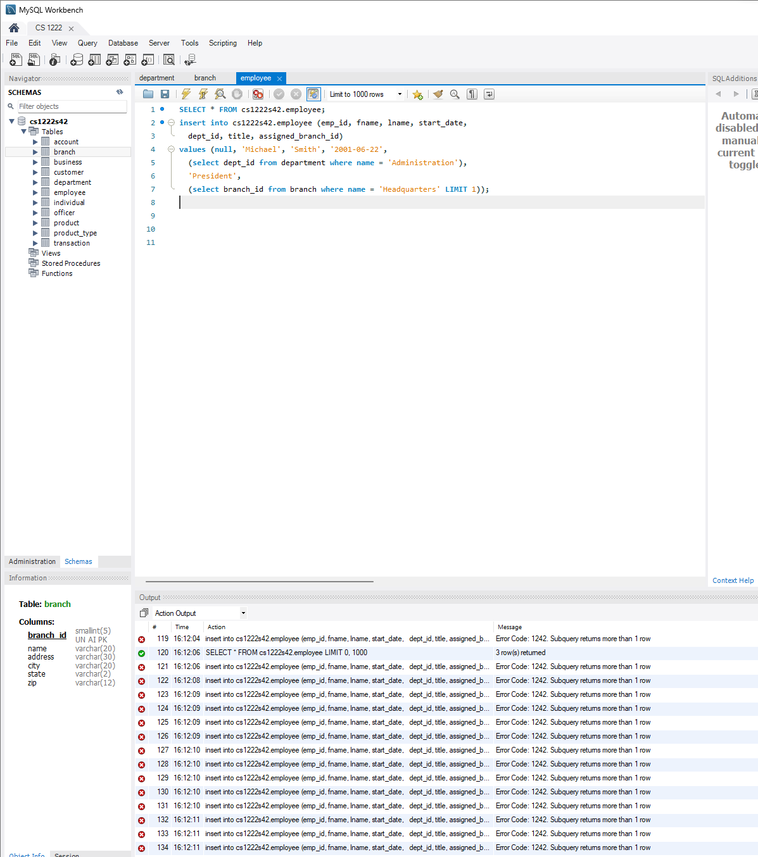Image resolution: width=758 pixels, height=857 pixels.
Task: Select output row 120 SELECT statement
Action: click(x=446, y=653)
